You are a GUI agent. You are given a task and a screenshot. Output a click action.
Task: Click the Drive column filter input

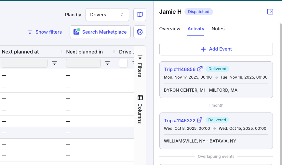point(123,63)
